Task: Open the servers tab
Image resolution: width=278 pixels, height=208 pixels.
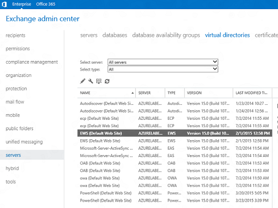Action: pos(89,35)
